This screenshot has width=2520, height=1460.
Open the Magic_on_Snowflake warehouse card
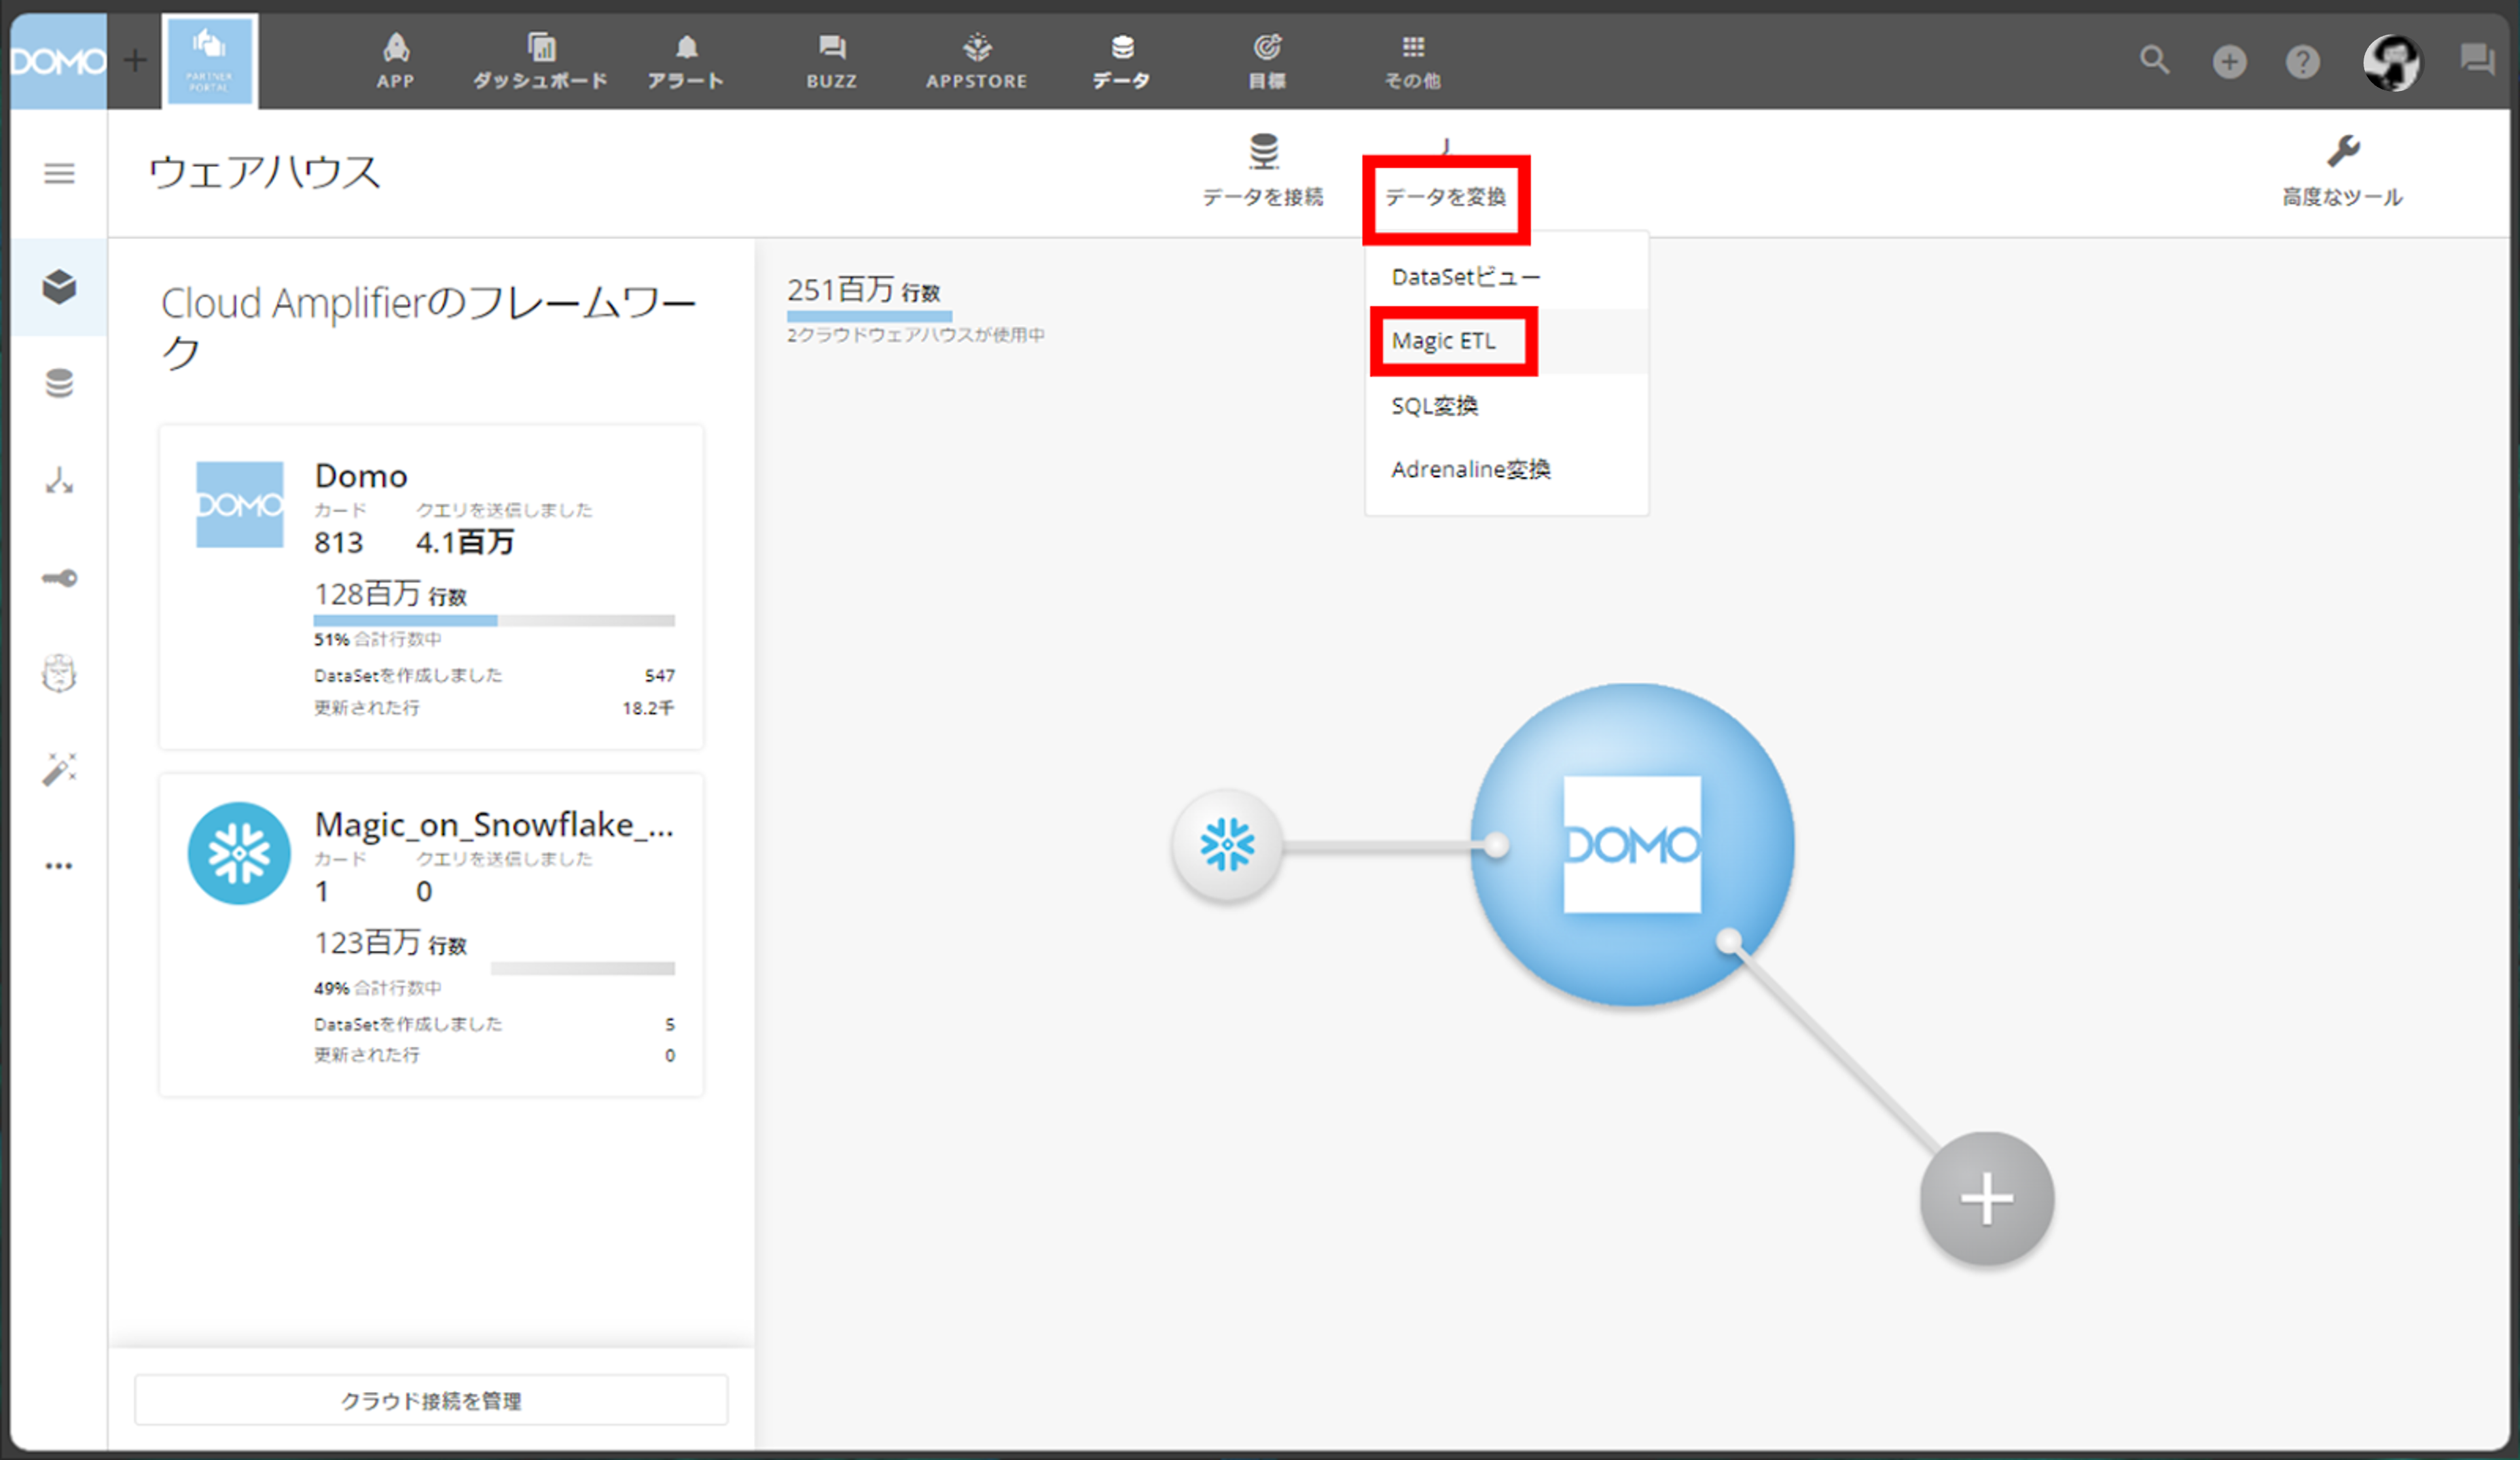(x=431, y=935)
